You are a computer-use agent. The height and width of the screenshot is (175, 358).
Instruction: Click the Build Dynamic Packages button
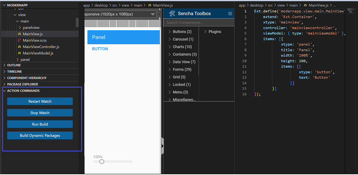click(40, 136)
